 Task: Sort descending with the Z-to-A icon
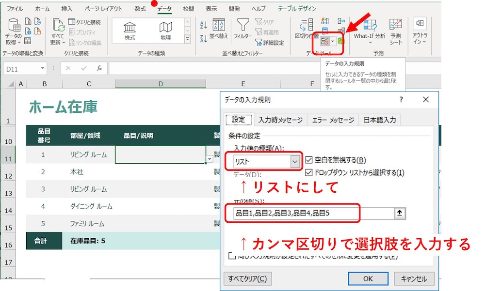click(x=203, y=39)
